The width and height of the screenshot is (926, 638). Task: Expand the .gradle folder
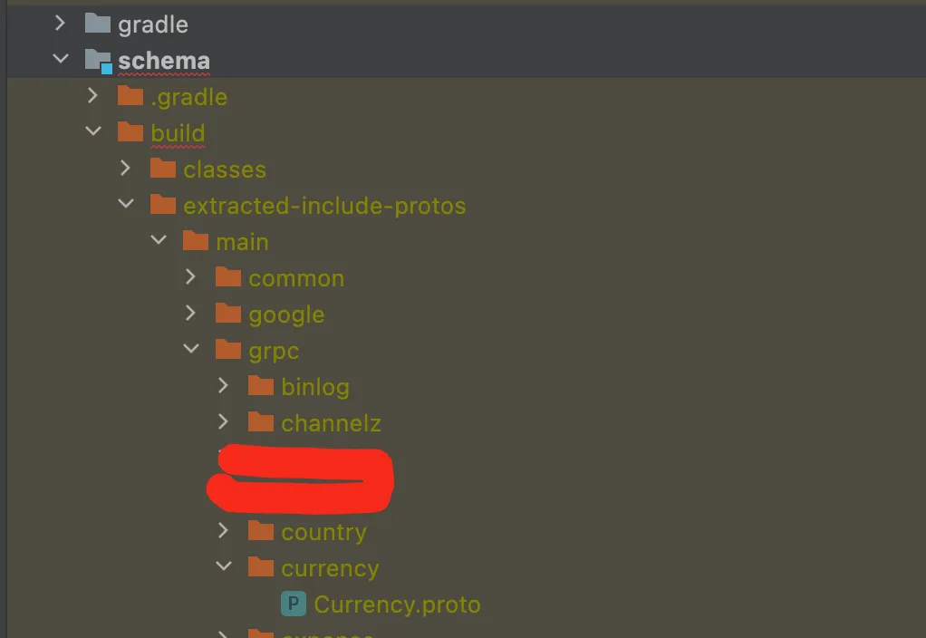92,96
